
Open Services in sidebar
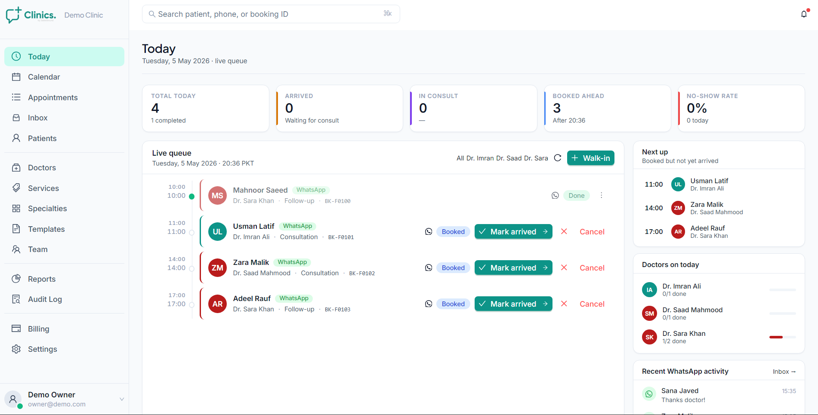tap(65, 188)
